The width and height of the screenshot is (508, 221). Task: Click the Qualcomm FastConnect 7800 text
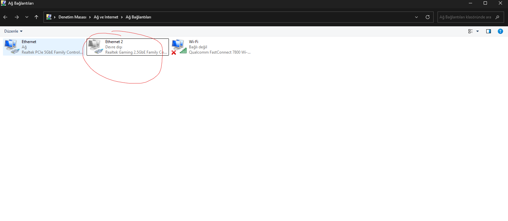point(220,52)
